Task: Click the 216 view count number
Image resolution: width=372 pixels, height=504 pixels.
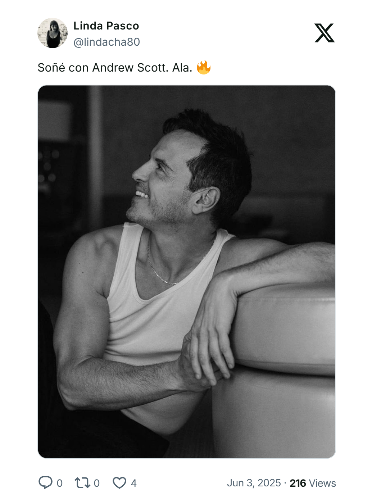Action: (x=298, y=483)
